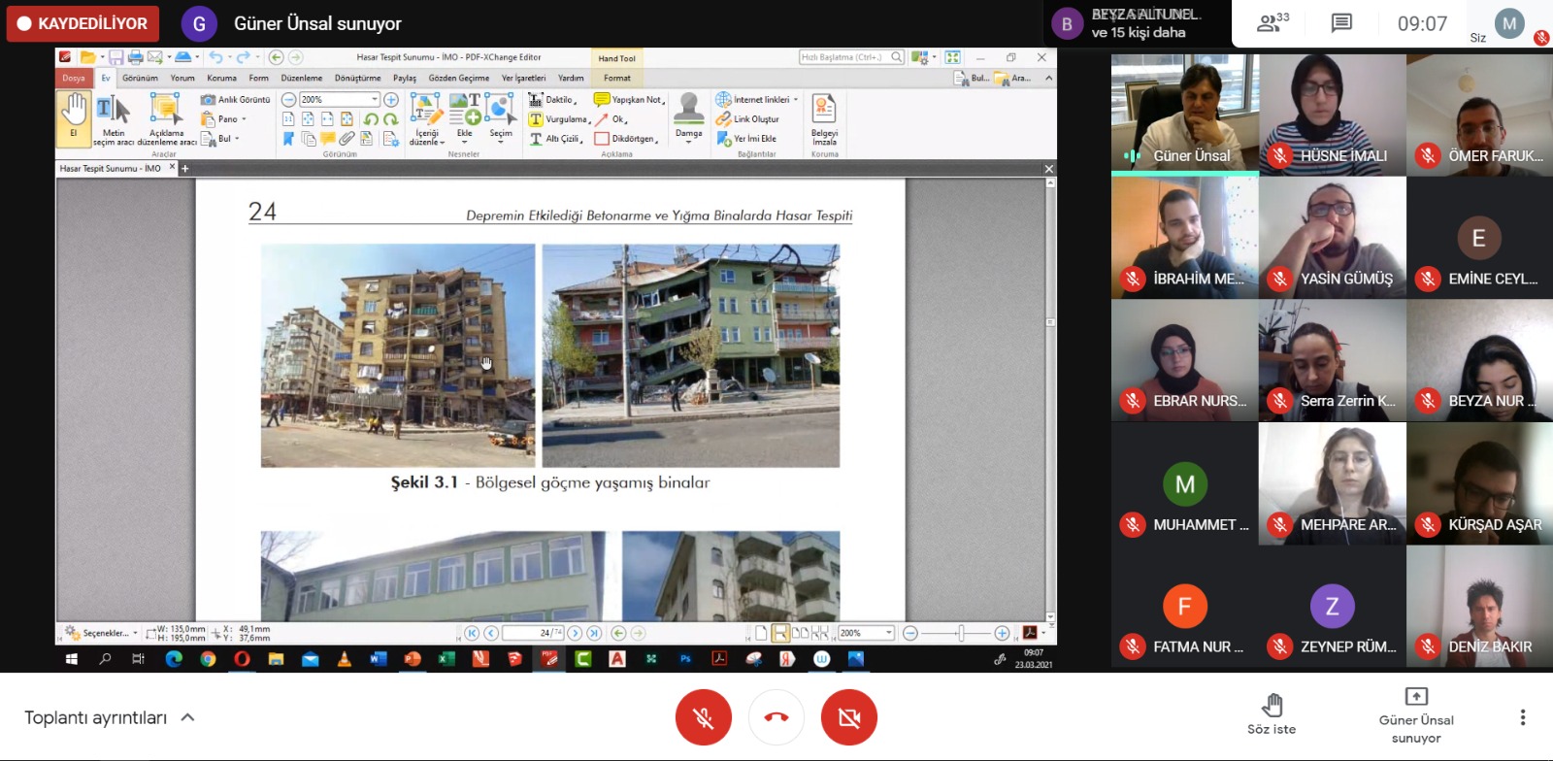Screen dimensions: 1553x761
Task: Open the bookmarks pane icon
Action: click(288, 139)
